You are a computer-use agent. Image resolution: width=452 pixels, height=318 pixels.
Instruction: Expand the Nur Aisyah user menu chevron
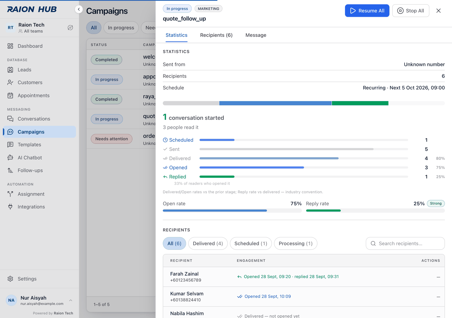pos(71,300)
